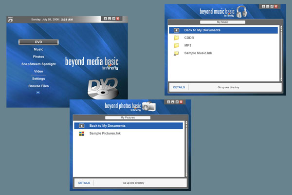The width and height of the screenshot is (292, 195).
Task: Open help in Beyond Photos window
Action: 168,102
